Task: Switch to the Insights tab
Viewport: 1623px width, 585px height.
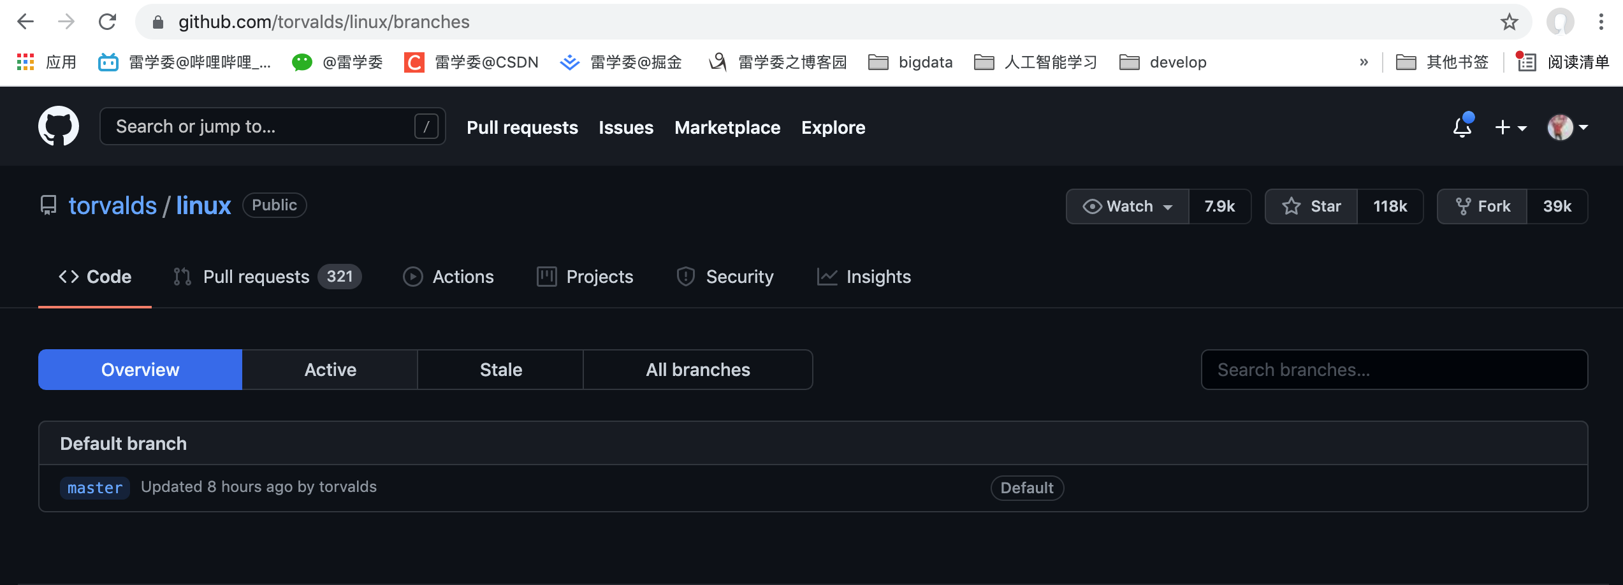Action: coord(864,277)
